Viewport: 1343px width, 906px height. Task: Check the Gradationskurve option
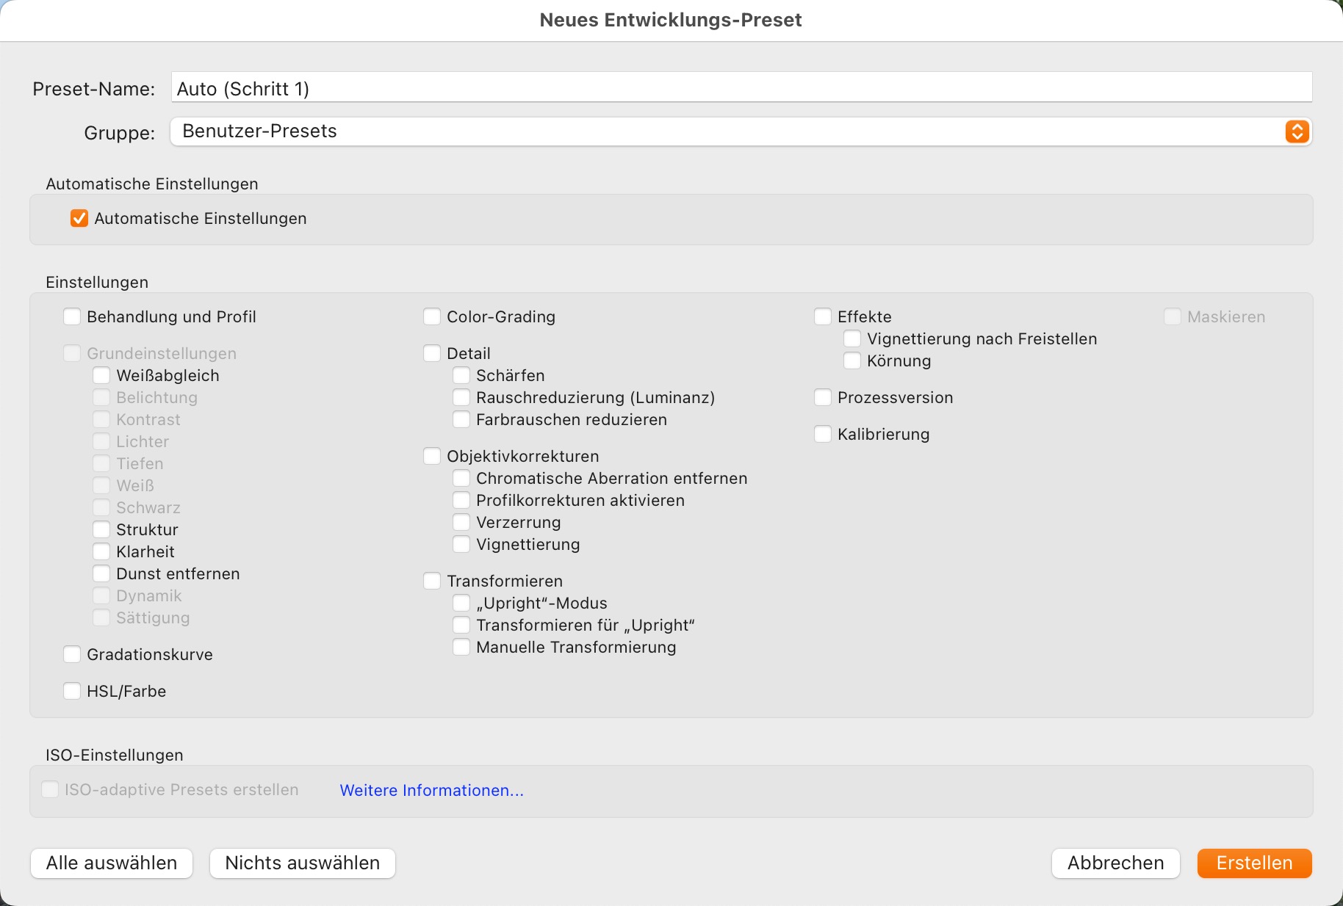coord(72,655)
